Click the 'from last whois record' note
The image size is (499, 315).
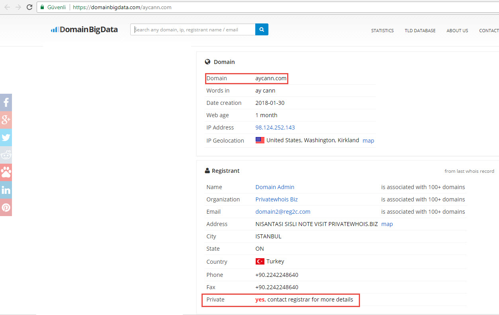click(470, 171)
